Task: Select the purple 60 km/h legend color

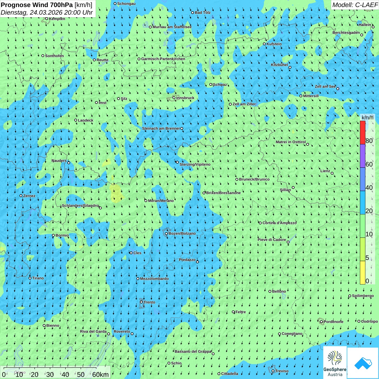Action: [362, 156]
